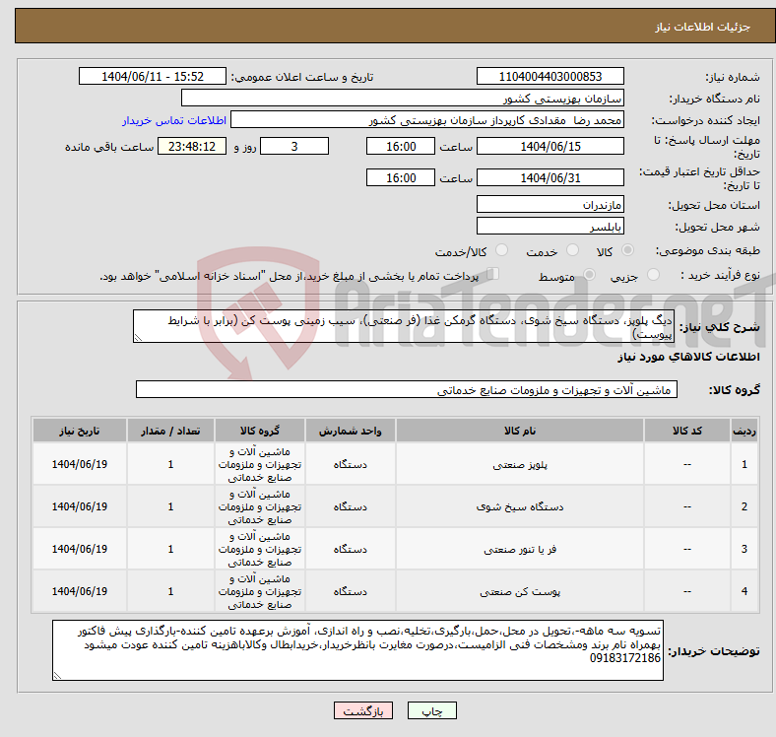The image size is (776, 737).
Task: Click the goods group field ماشین آلات
Action: coord(407,390)
